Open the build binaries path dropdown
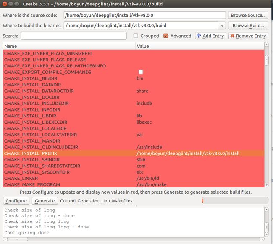This screenshot has height=244, width=273. (222, 26)
